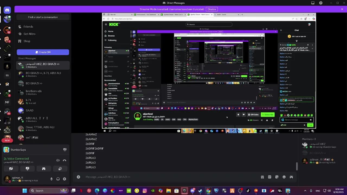
Task: Deafen audio with headphones icon
Action: click(58, 179)
